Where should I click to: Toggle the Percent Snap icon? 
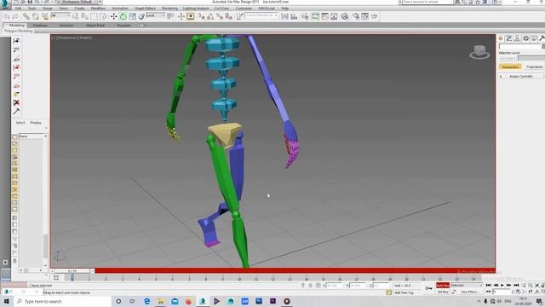pyautogui.click(x=220, y=16)
